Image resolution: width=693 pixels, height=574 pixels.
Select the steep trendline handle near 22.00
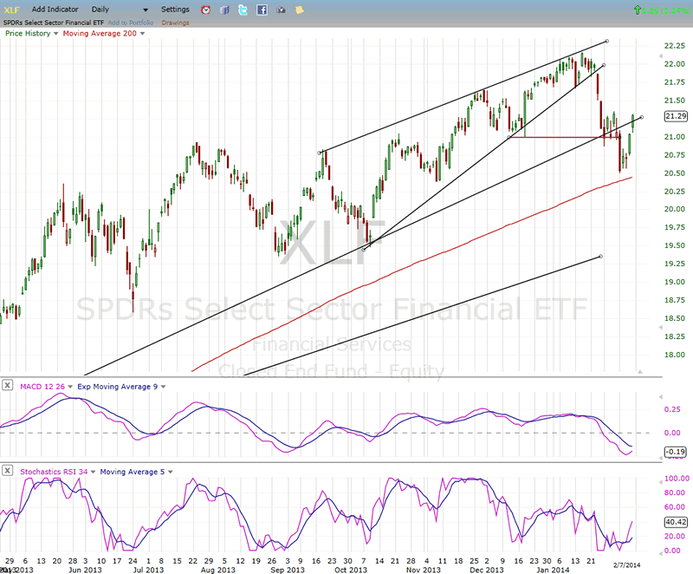tap(604, 65)
